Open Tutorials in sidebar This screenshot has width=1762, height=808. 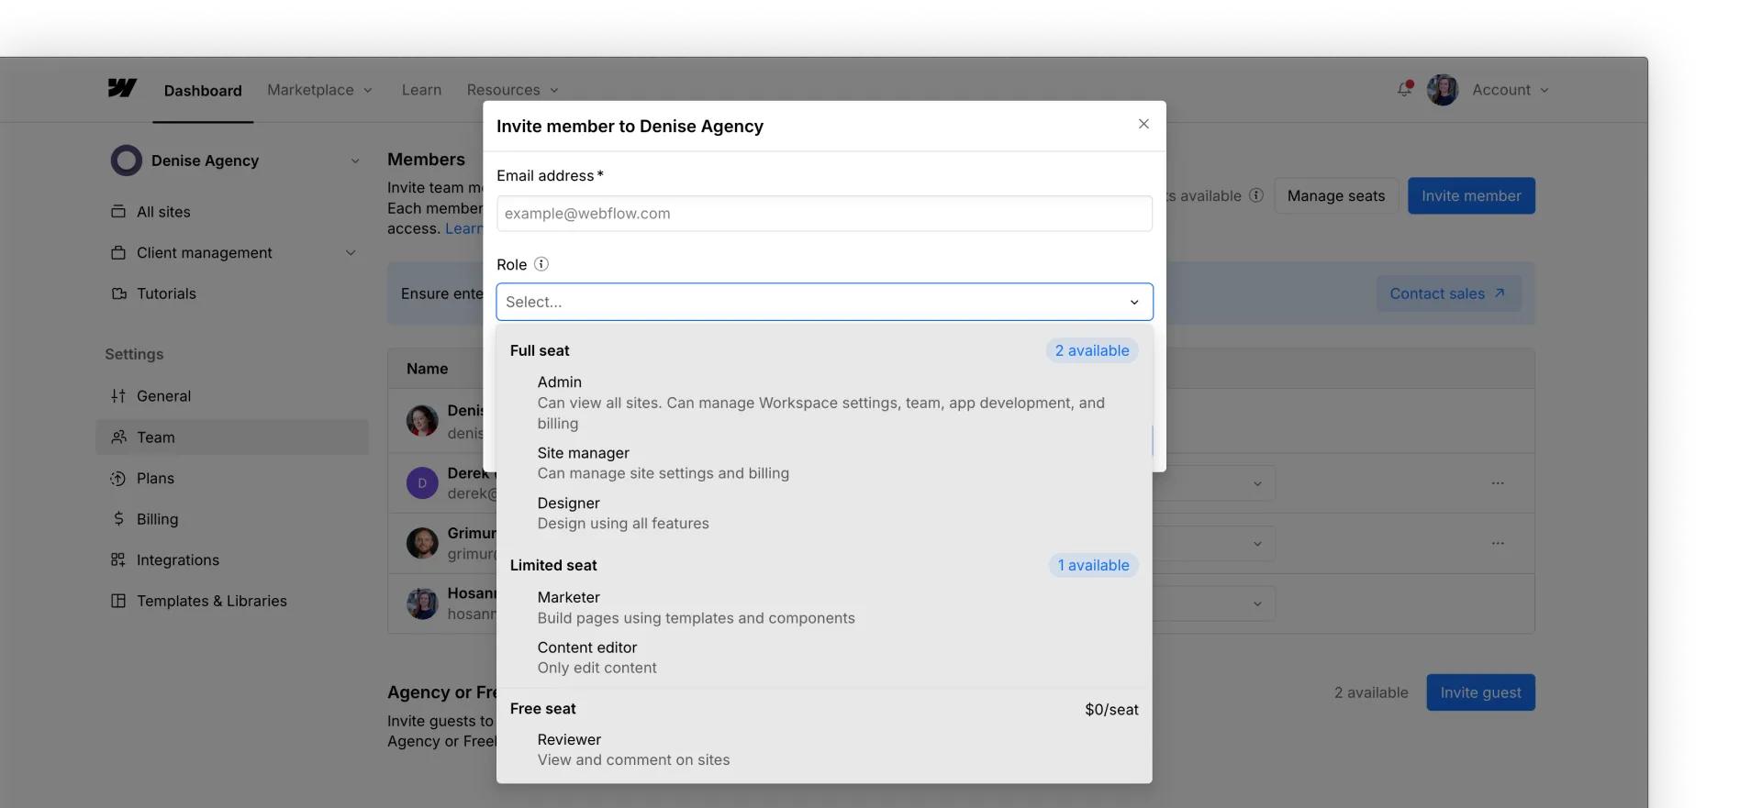(232, 293)
